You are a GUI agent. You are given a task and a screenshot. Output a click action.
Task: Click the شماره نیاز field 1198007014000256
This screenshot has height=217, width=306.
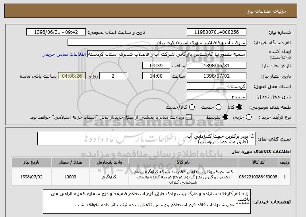pyautogui.click(x=217, y=32)
